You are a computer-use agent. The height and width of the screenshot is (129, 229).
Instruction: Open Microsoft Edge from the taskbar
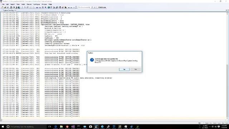[56, 126]
